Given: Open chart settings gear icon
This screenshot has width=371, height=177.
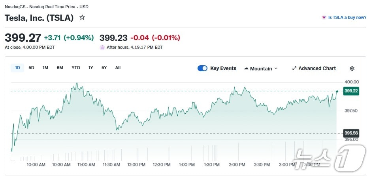Looking at the screenshot, I should 352,68.
